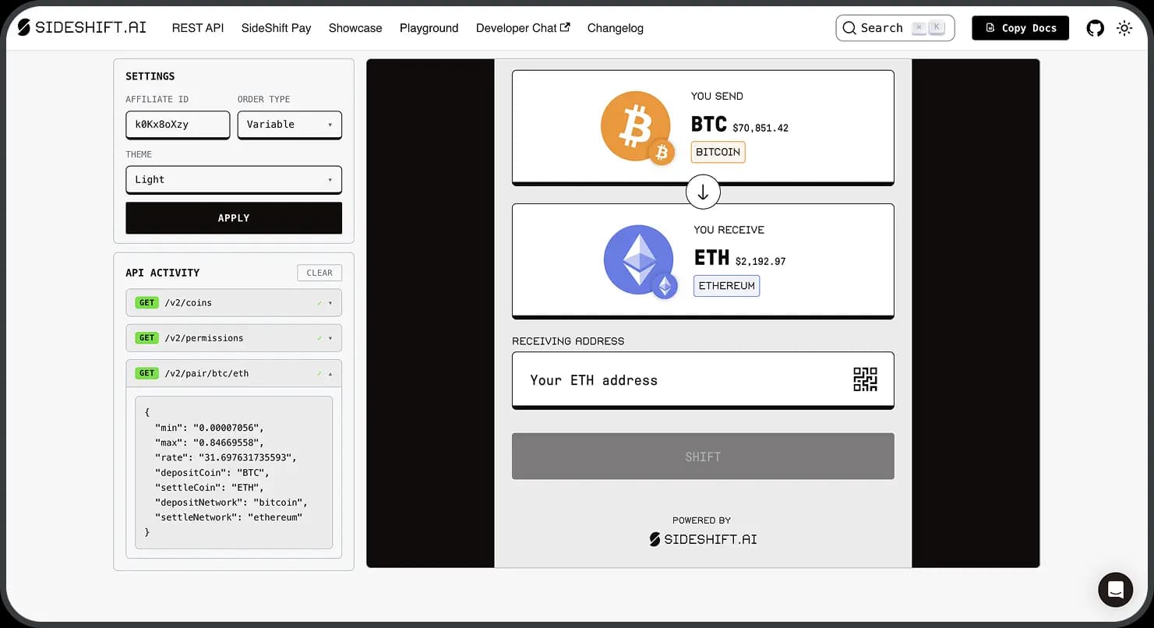This screenshot has width=1154, height=628.
Task: Click the BTC price $70,851.42
Action: pyautogui.click(x=761, y=128)
